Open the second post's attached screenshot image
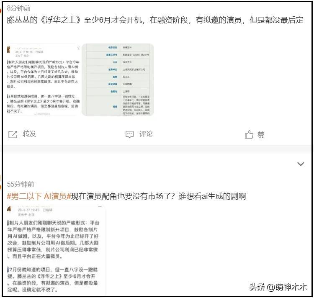Screen dimensions: 314x298 (56, 250)
